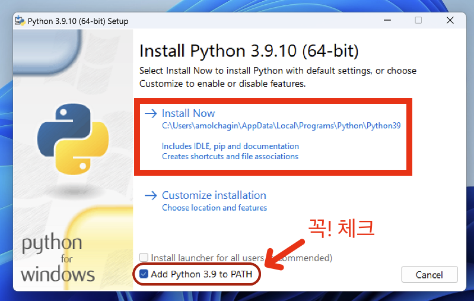The height and width of the screenshot is (301, 474).
Task: Click 'Choose location and features' text
Action: [x=214, y=208]
